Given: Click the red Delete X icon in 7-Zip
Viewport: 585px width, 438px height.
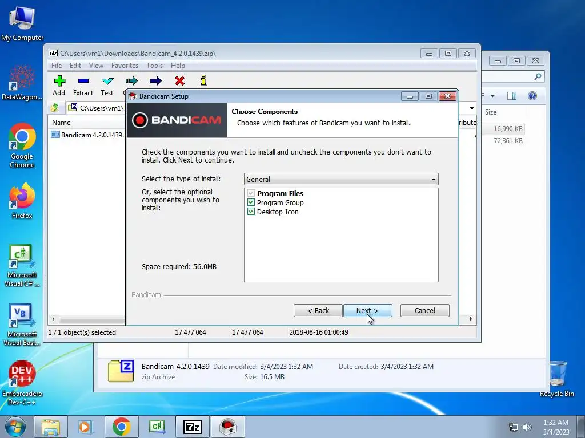Looking at the screenshot, I should (179, 81).
